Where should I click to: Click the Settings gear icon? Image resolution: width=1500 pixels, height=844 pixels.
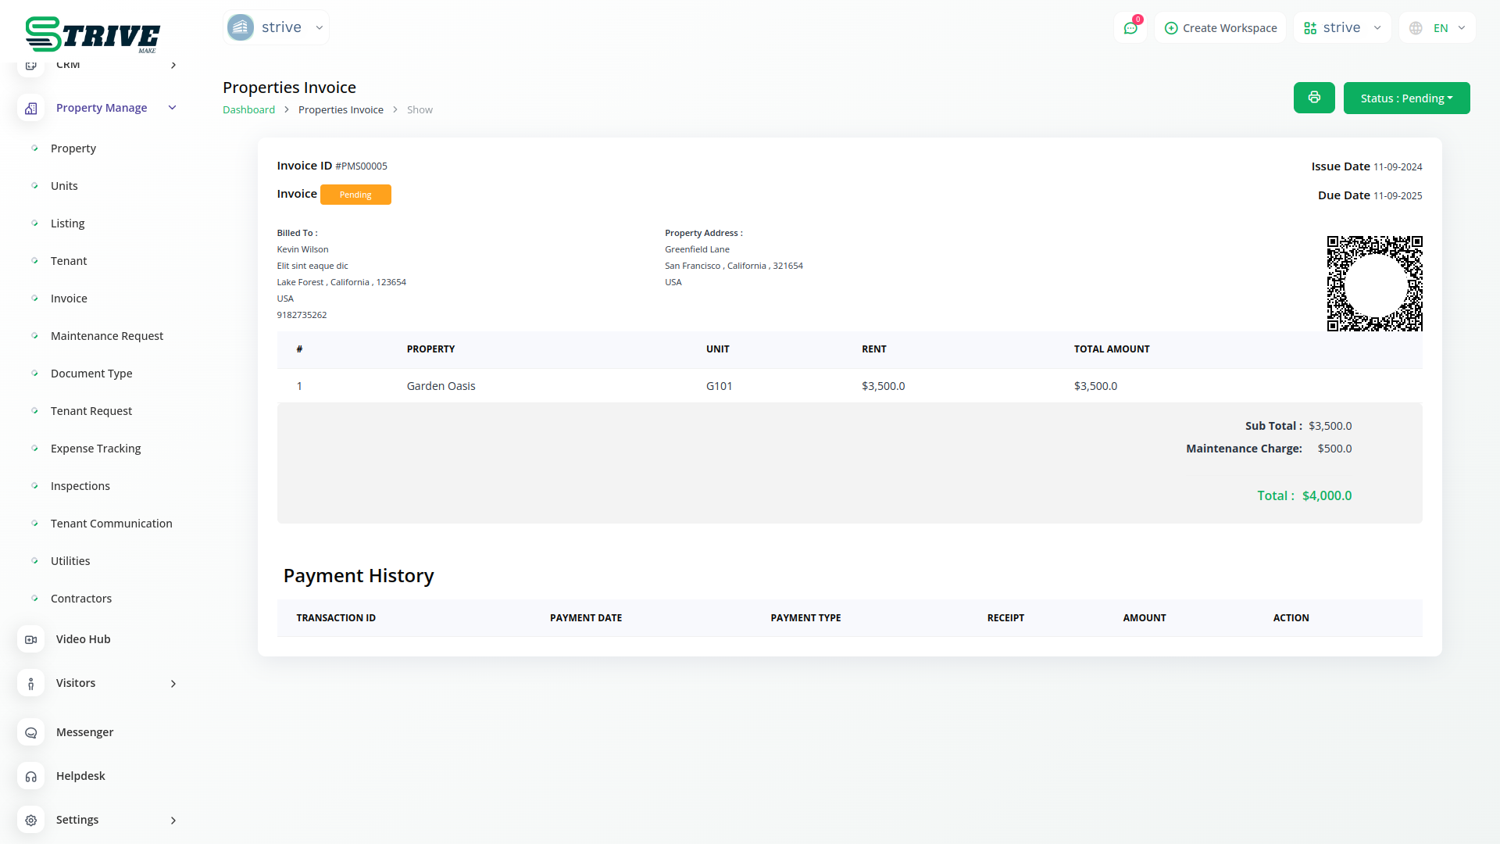[x=31, y=821]
